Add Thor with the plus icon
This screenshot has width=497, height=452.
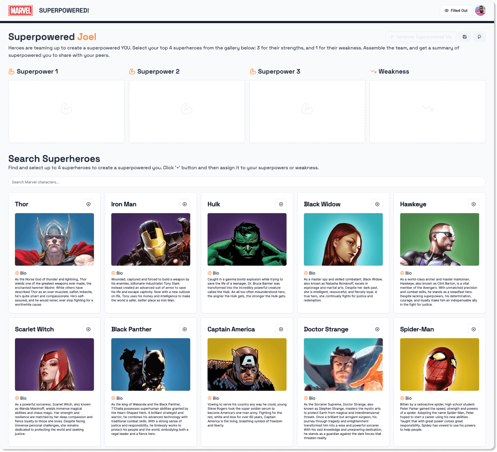88,204
